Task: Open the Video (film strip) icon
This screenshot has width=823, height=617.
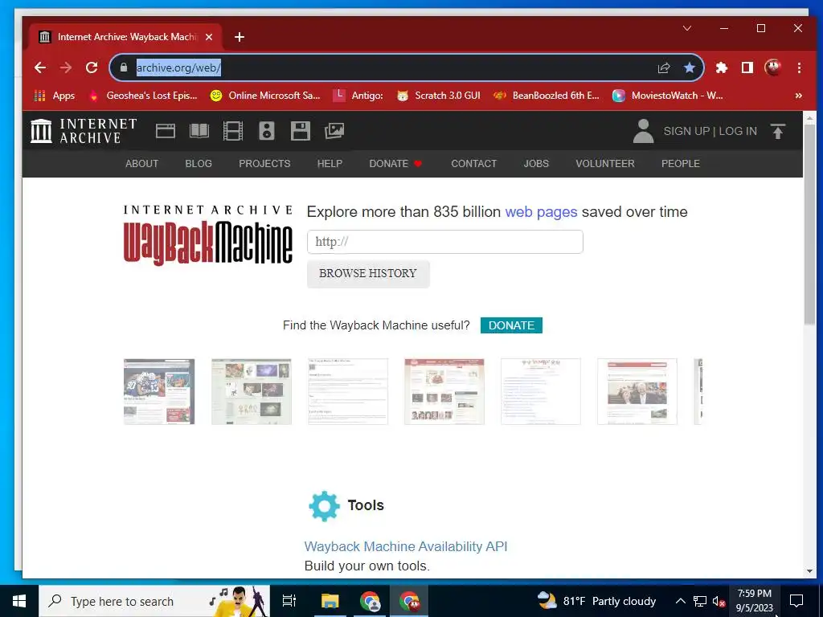Action: tap(232, 131)
